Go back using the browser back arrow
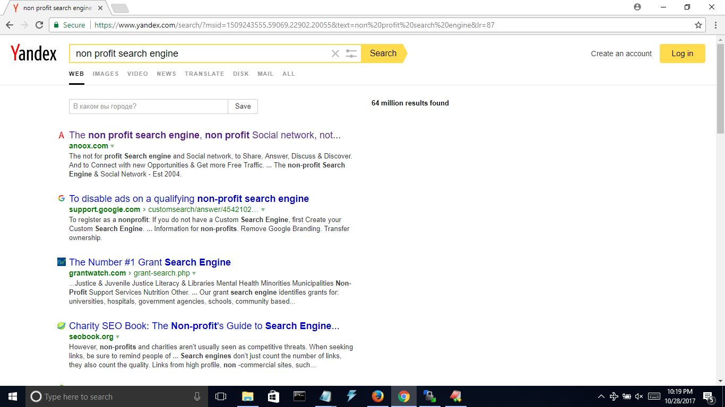This screenshot has height=407, width=725. point(10,25)
